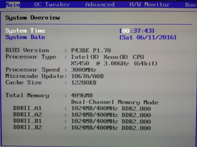Viewport: 197px width, 147px height.
Task: Click the Processor Speed label
Action: click(x=32, y=70)
